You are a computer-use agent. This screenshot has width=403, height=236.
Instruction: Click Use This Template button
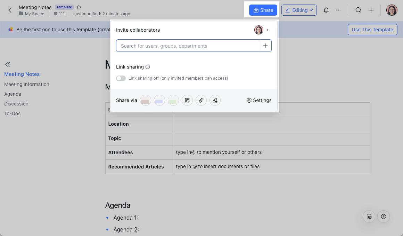pos(372,30)
